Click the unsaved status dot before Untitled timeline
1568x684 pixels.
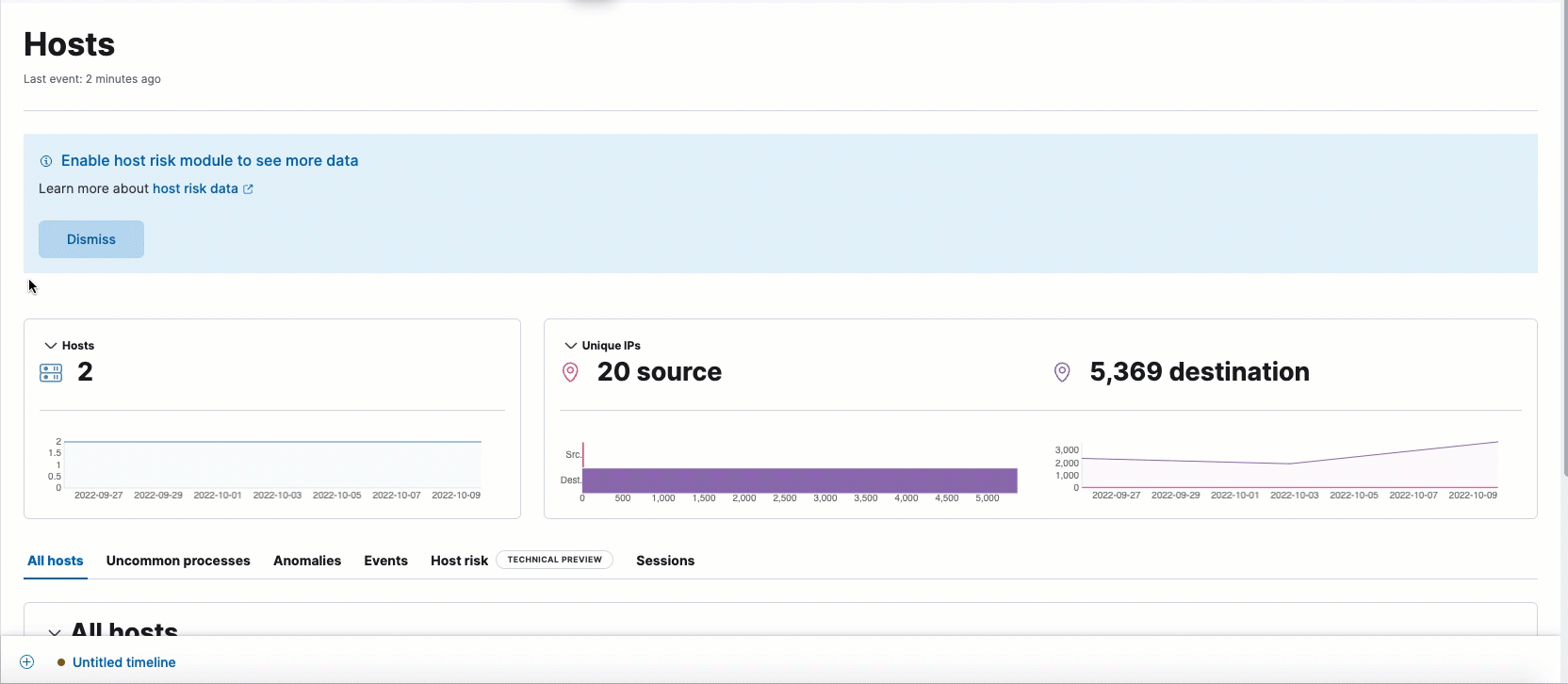click(x=61, y=662)
